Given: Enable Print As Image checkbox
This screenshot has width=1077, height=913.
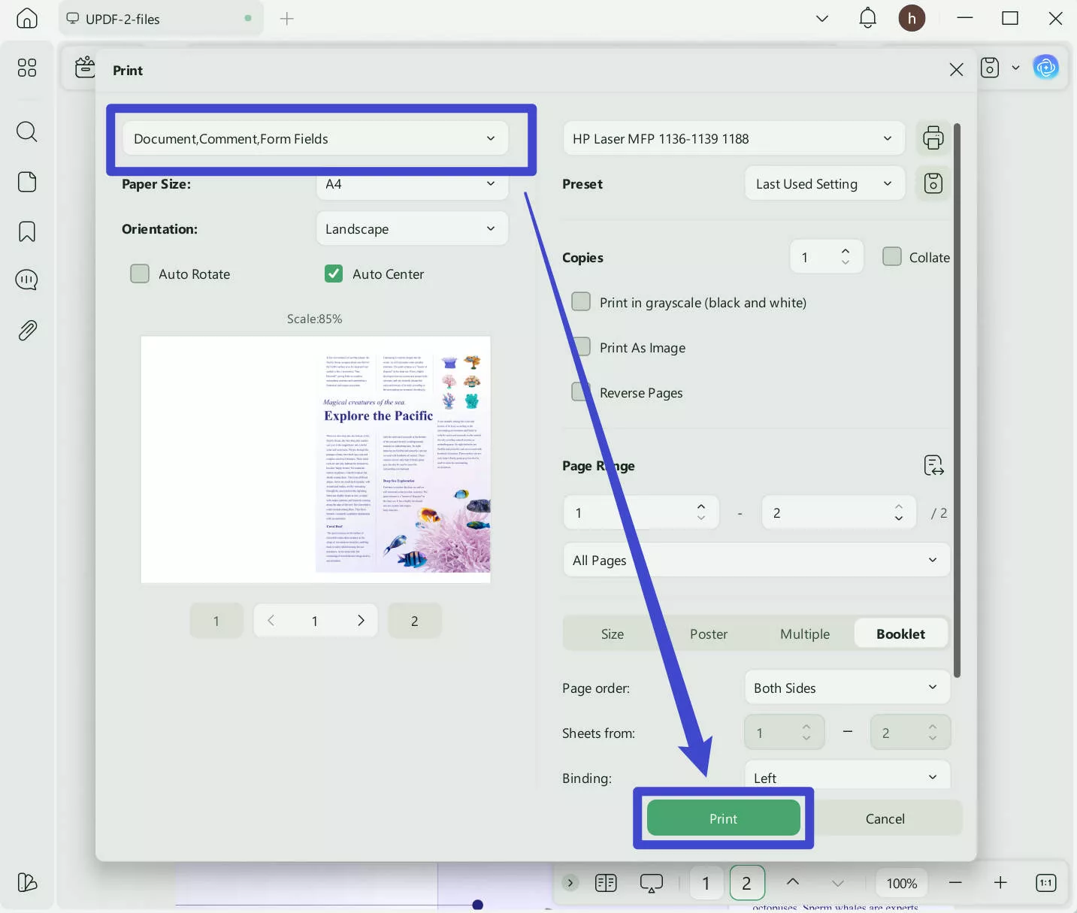Looking at the screenshot, I should click(581, 347).
